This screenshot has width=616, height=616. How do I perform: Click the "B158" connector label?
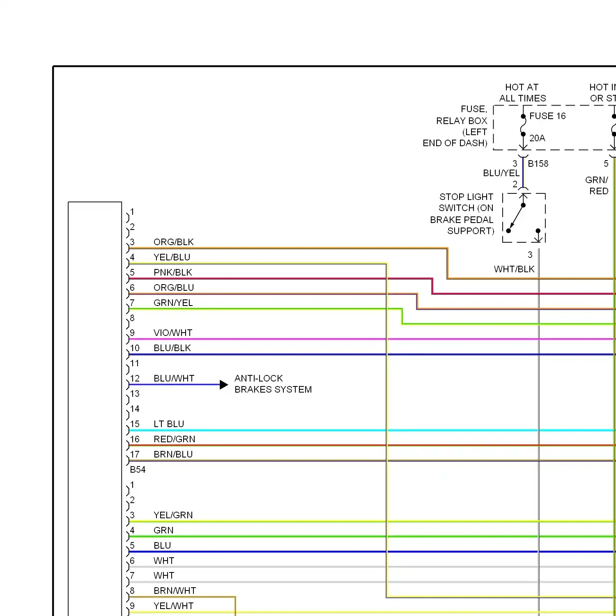[538, 164]
